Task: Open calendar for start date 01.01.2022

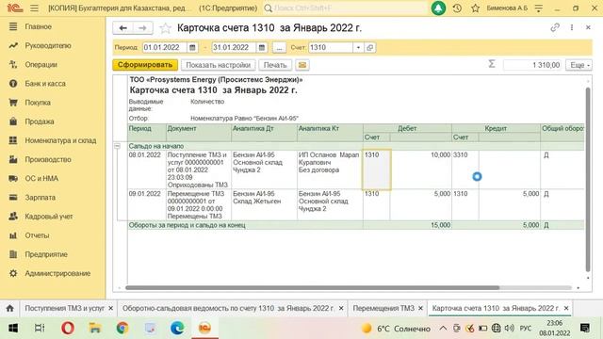Action: tap(192, 48)
